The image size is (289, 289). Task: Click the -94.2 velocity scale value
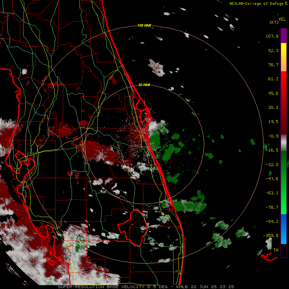point(272,221)
